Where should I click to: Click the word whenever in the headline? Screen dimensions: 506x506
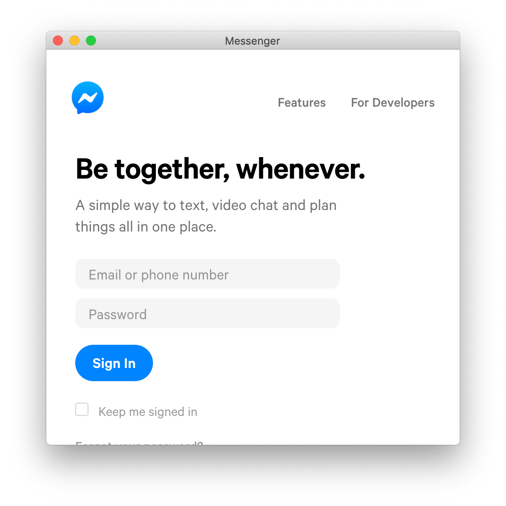click(301, 169)
